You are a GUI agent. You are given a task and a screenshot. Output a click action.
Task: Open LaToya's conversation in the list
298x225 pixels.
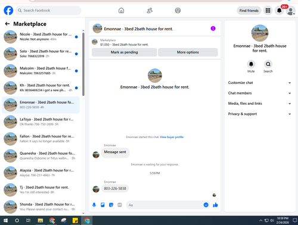(41, 122)
